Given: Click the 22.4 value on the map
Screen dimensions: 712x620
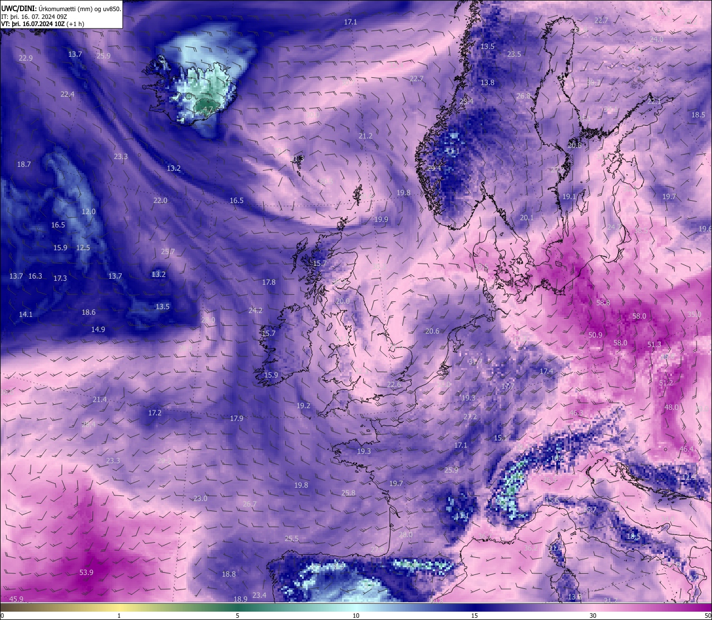Looking at the screenshot, I should click(x=67, y=95).
